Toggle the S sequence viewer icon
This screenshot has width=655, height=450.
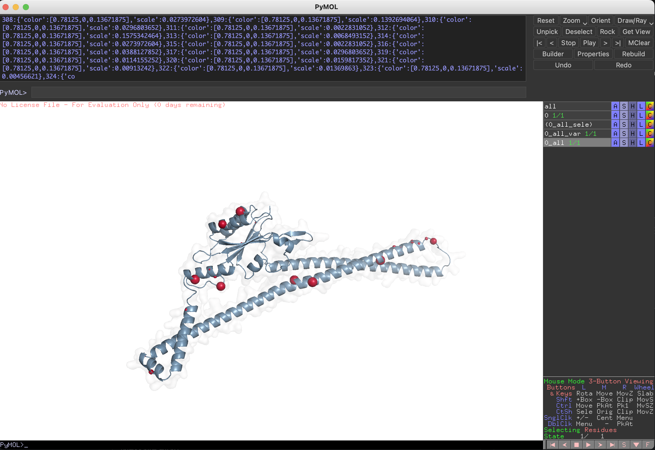(x=624, y=445)
